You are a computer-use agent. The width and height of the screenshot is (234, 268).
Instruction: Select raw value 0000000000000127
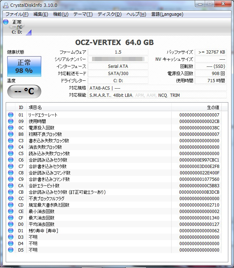[x=199, y=224]
